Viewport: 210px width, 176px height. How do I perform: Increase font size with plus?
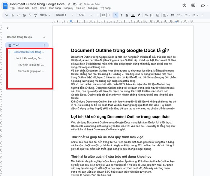pos(109,15)
